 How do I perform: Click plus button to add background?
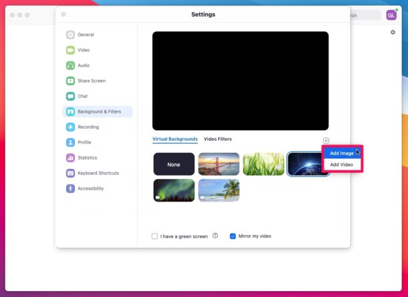pyautogui.click(x=326, y=140)
